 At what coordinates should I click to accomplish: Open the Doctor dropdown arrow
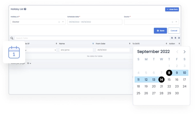177,22
